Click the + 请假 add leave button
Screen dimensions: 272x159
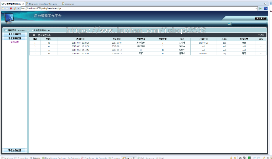point(261,35)
